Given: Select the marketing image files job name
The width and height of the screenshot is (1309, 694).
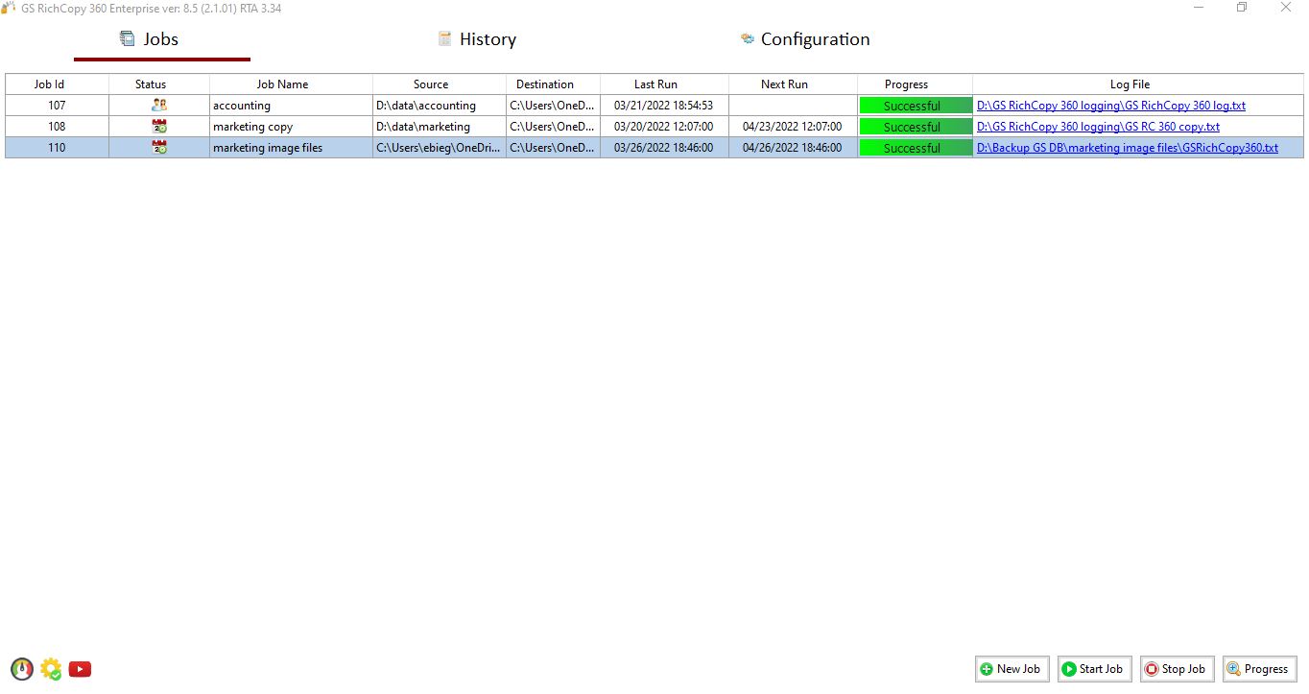Looking at the screenshot, I should point(291,148).
